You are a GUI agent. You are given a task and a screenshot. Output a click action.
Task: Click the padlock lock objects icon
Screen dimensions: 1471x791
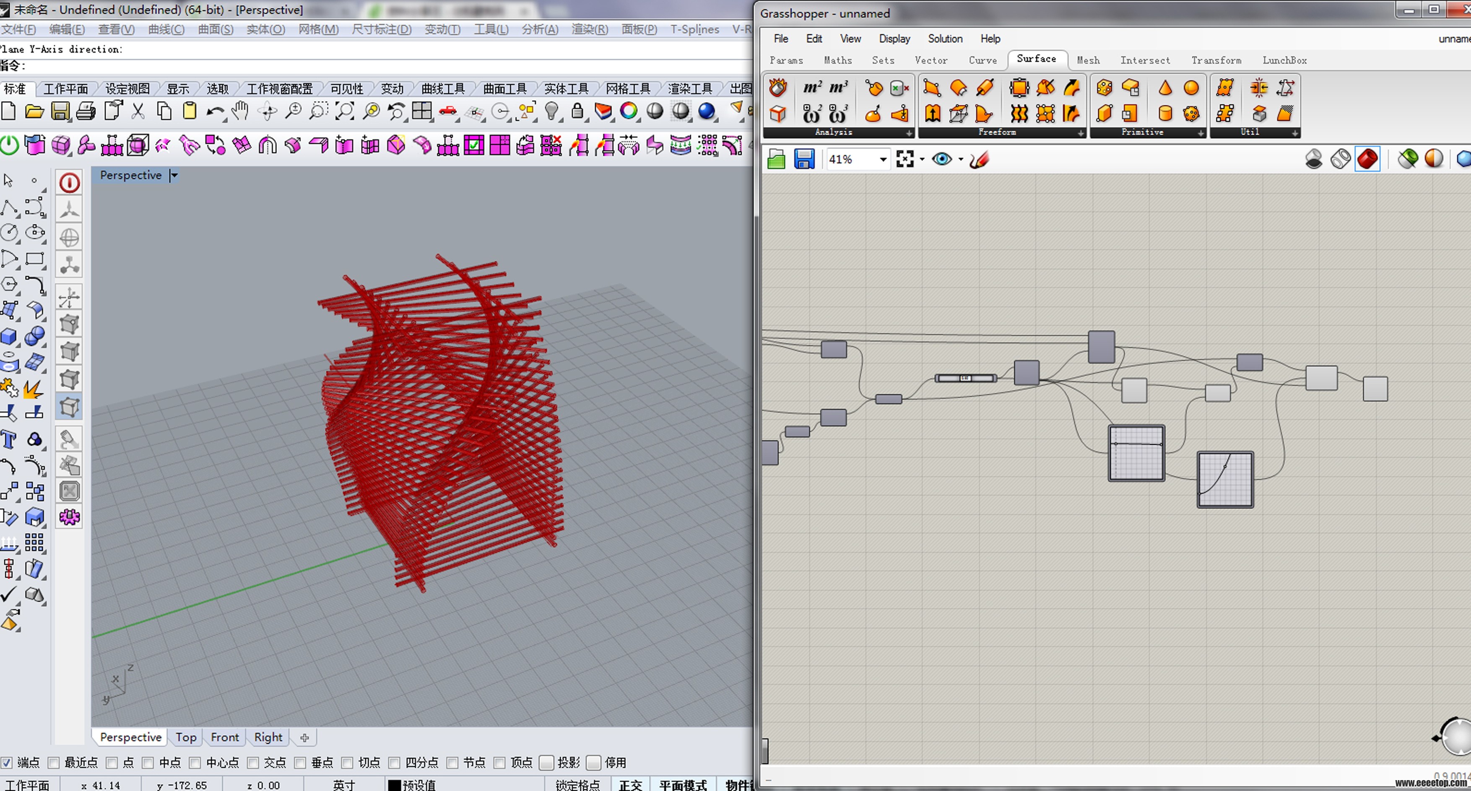tap(577, 111)
